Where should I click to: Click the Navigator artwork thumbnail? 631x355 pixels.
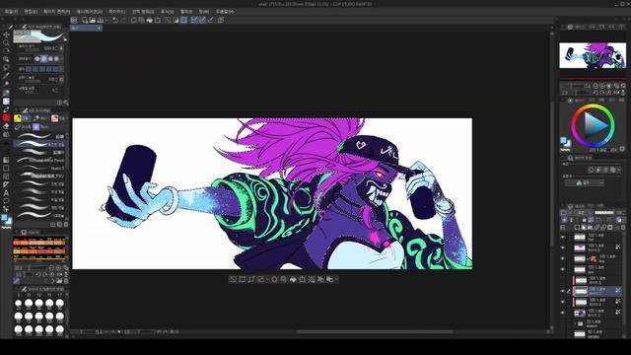coord(593,55)
